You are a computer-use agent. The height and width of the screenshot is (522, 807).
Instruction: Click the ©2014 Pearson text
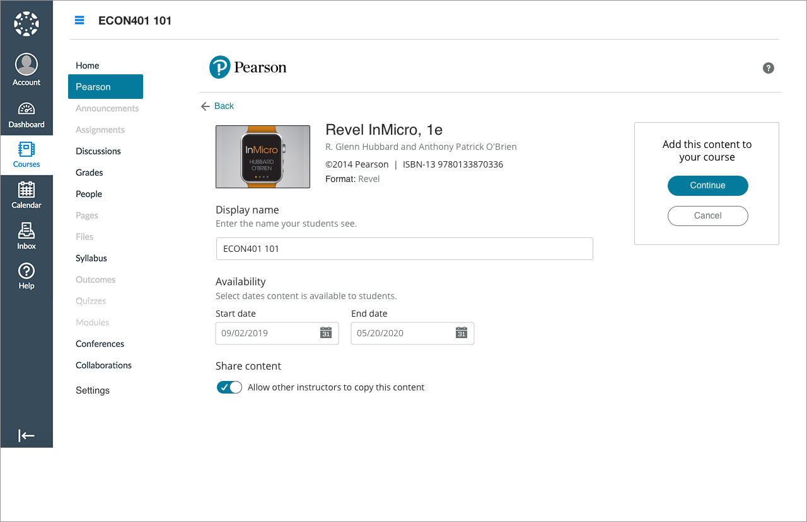(357, 164)
